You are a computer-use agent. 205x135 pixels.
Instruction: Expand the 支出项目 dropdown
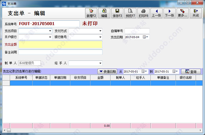coord(50,31)
